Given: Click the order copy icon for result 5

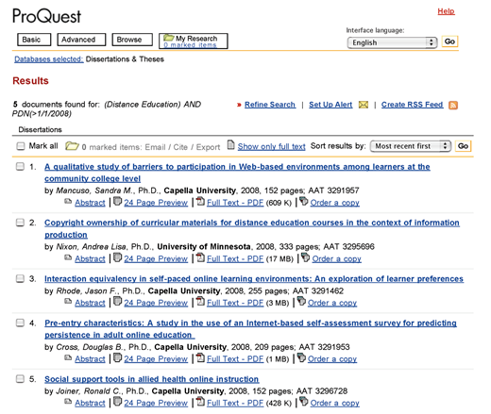Looking at the screenshot, I should point(303,401).
